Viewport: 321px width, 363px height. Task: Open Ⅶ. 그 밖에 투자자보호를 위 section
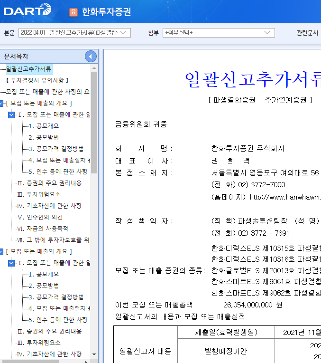pyautogui.click(x=54, y=240)
